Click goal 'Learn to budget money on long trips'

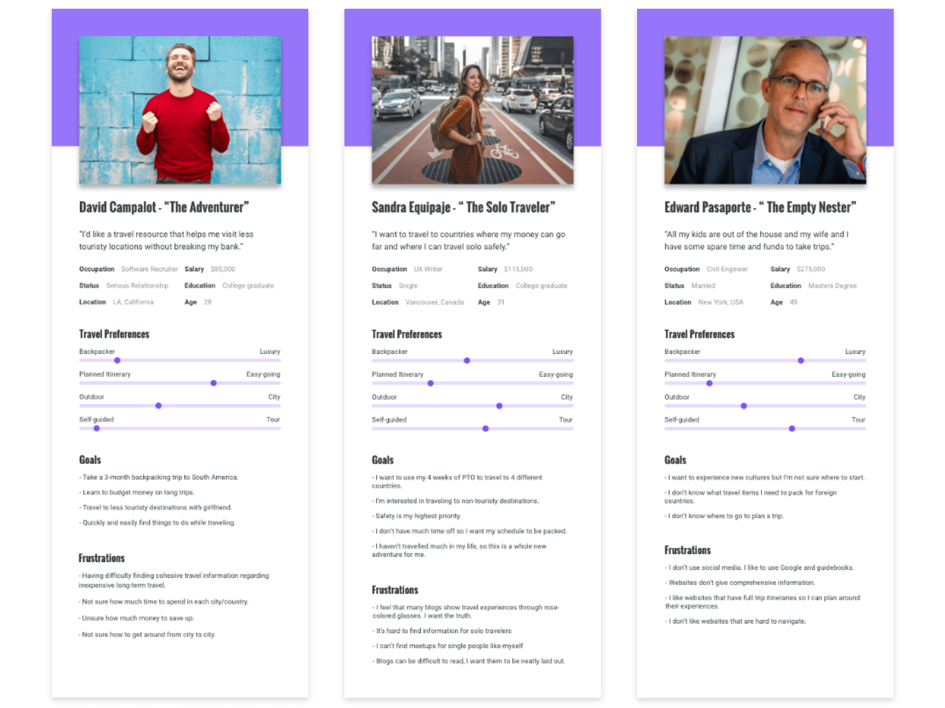pos(137,492)
